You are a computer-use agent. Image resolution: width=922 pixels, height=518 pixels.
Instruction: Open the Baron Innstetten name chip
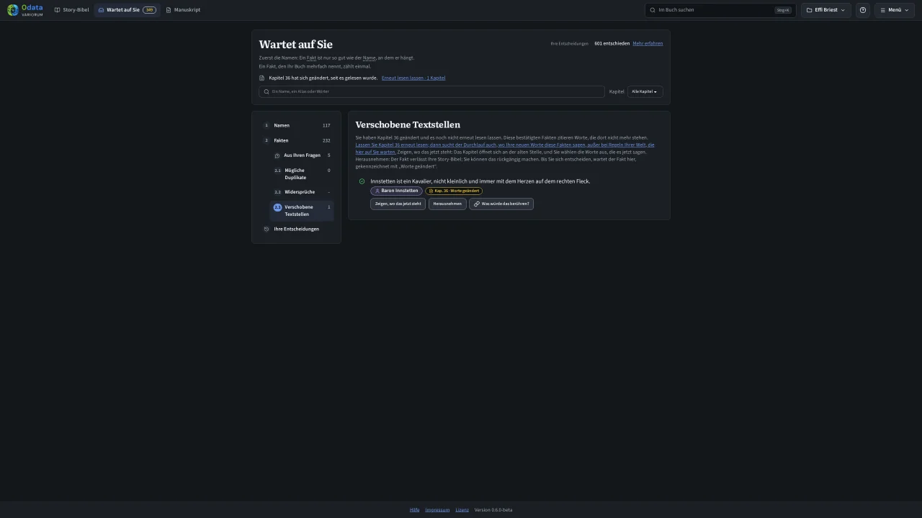[x=396, y=191]
